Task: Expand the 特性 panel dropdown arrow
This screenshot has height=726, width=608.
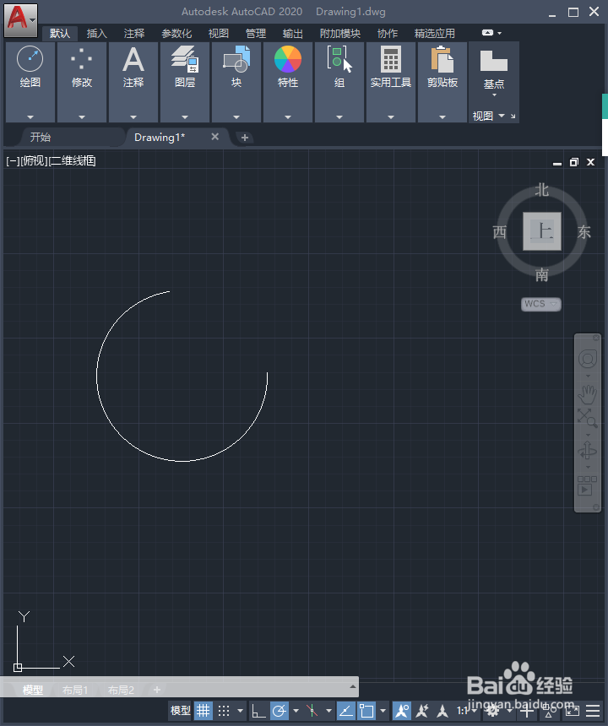Action: click(288, 117)
